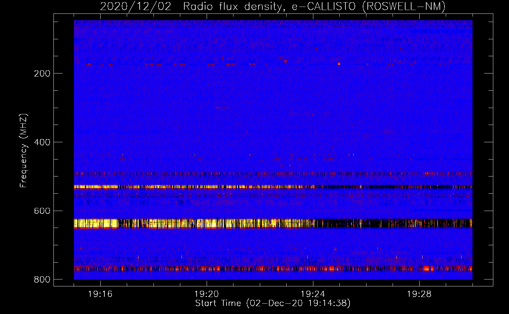Image resolution: width=509 pixels, height=314 pixels.
Task: Click the 19:24 time tick label
Action: pos(313,294)
